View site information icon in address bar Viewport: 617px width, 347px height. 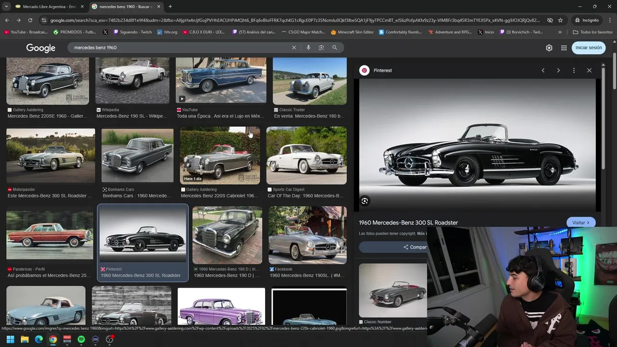pyautogui.click(x=44, y=20)
